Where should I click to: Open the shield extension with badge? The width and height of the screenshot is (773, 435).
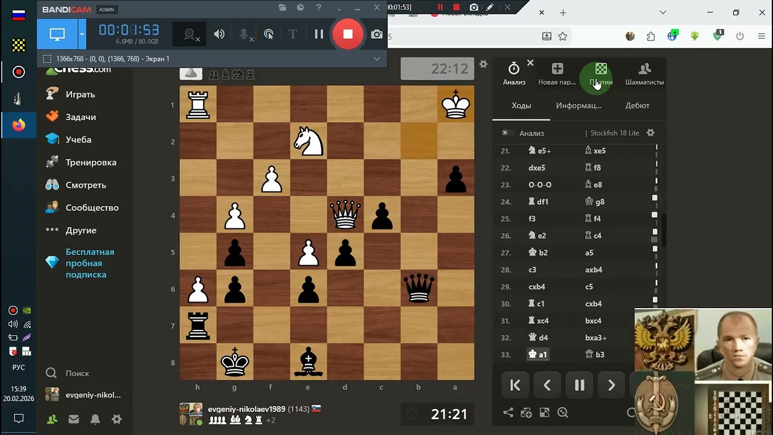[717, 36]
